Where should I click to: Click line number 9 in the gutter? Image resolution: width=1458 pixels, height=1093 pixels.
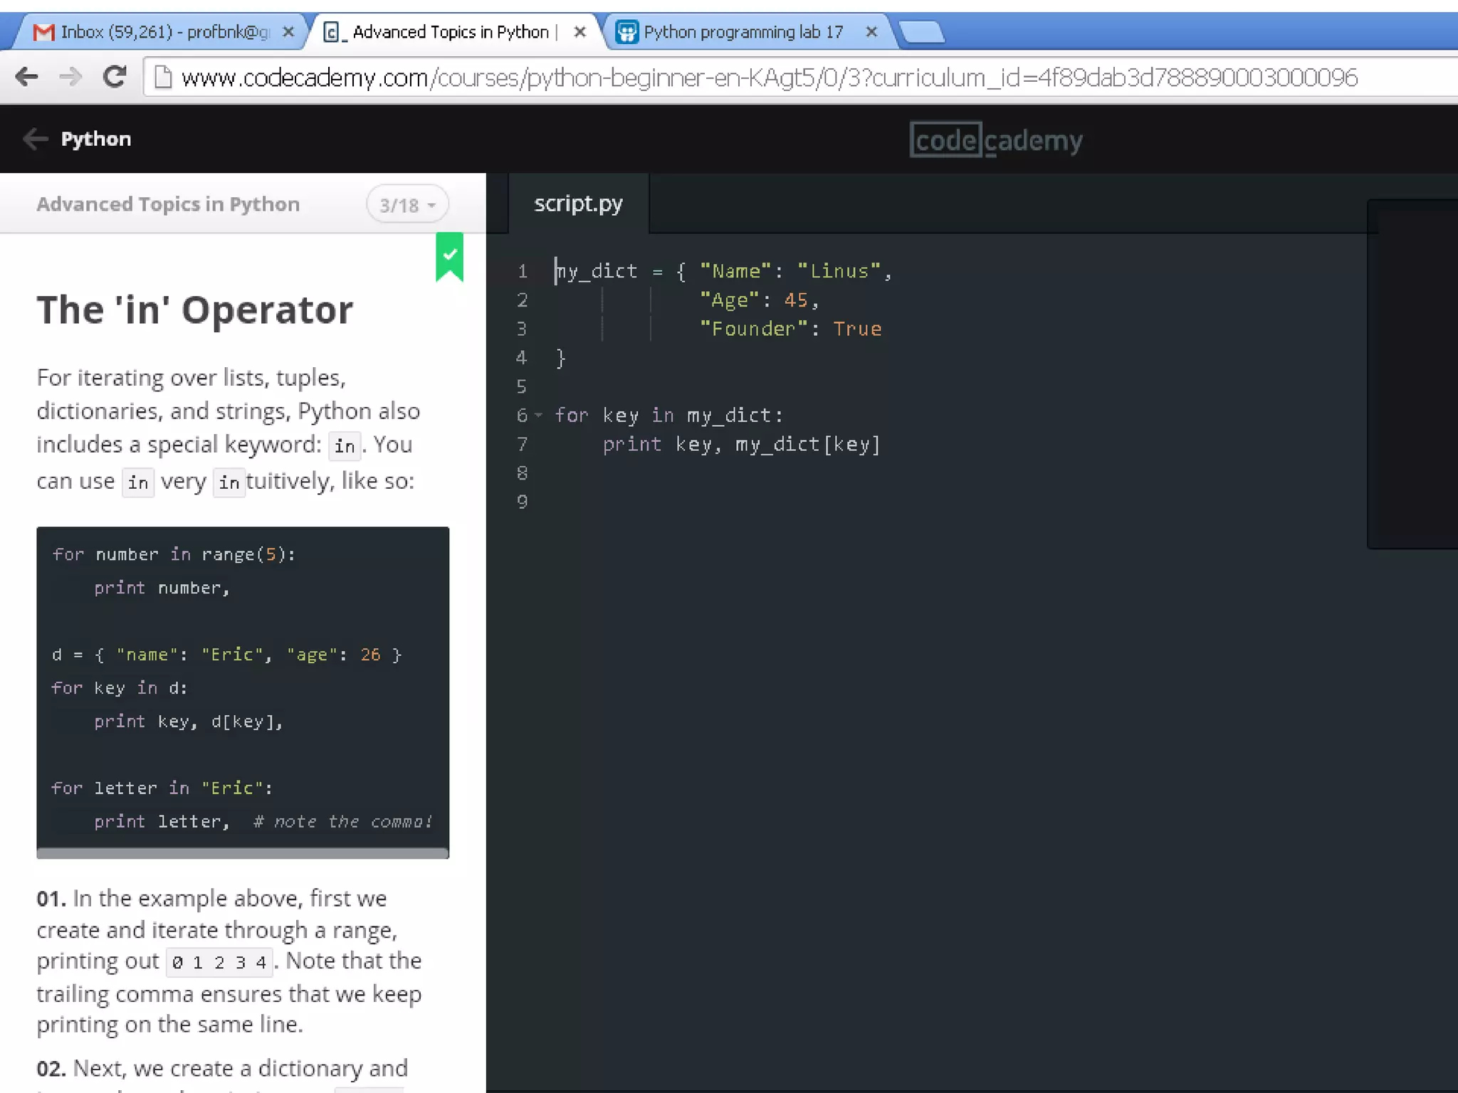pos(523,502)
